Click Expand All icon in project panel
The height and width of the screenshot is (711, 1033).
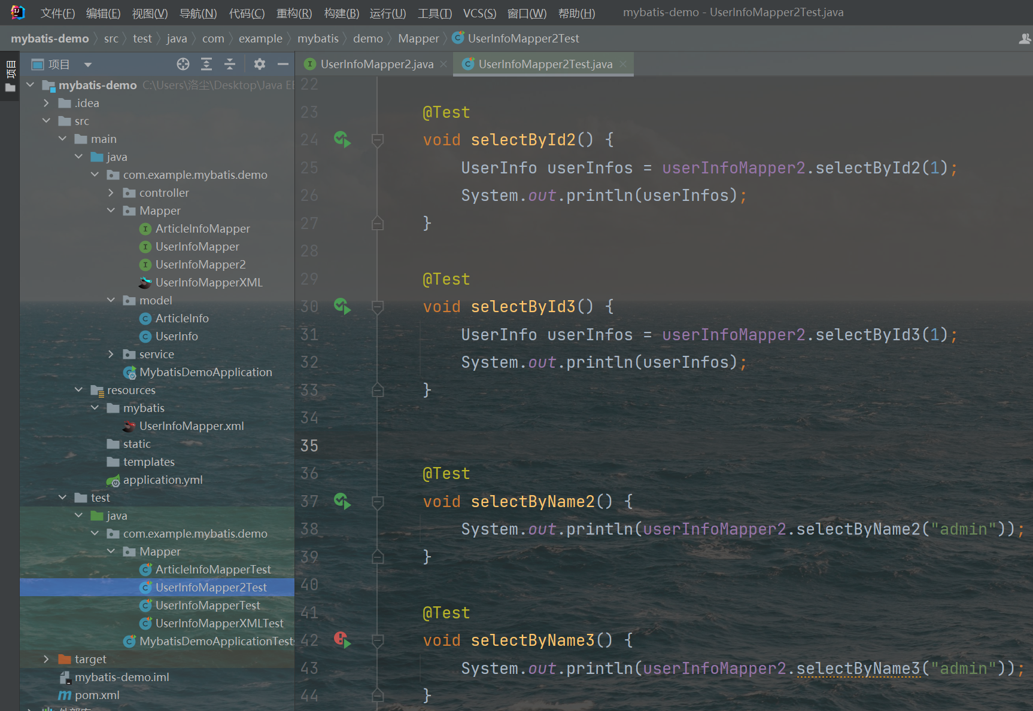206,64
